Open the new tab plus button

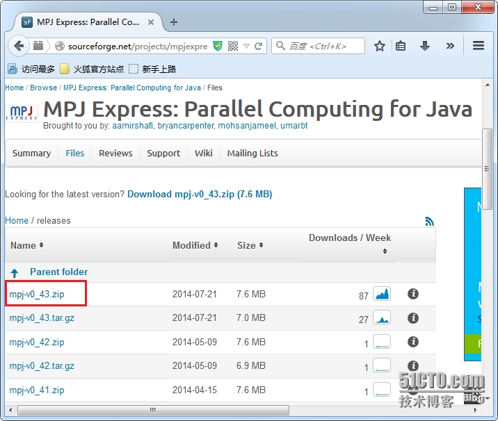point(174,22)
